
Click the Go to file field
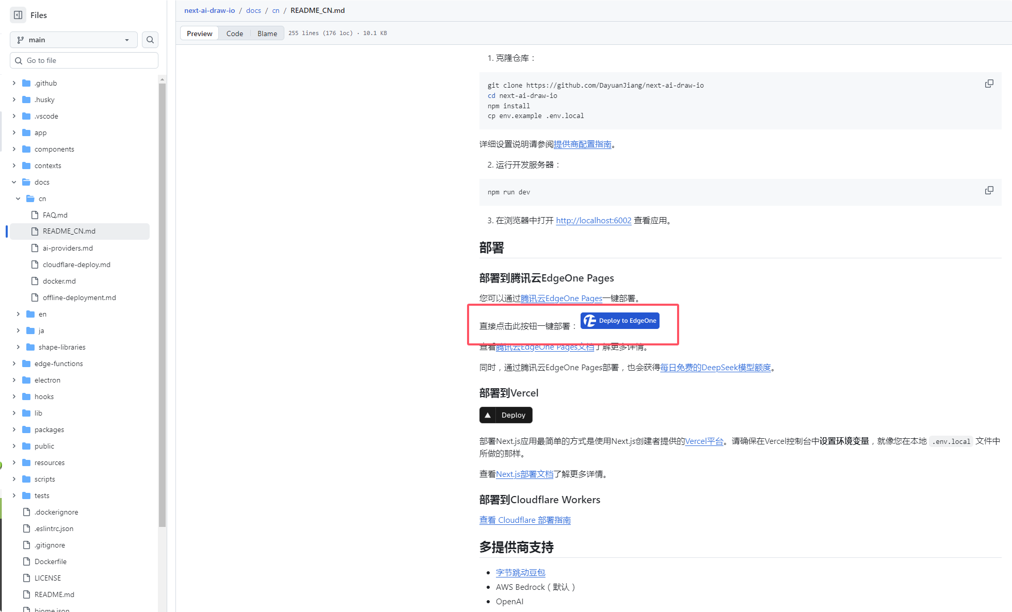(84, 60)
